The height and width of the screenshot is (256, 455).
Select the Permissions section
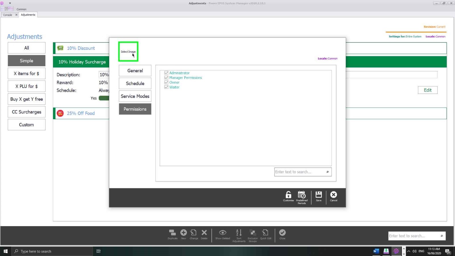pos(135,109)
